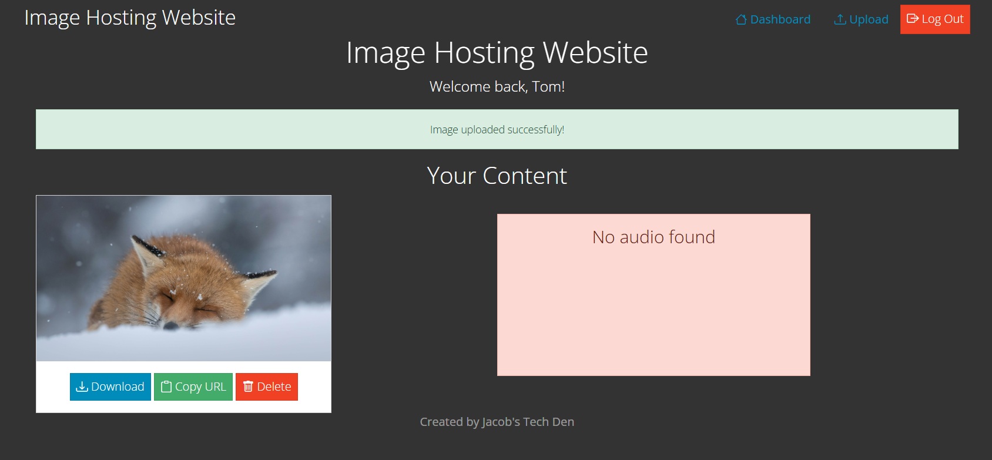Download the fox image
The image size is (992, 460).
[110, 387]
